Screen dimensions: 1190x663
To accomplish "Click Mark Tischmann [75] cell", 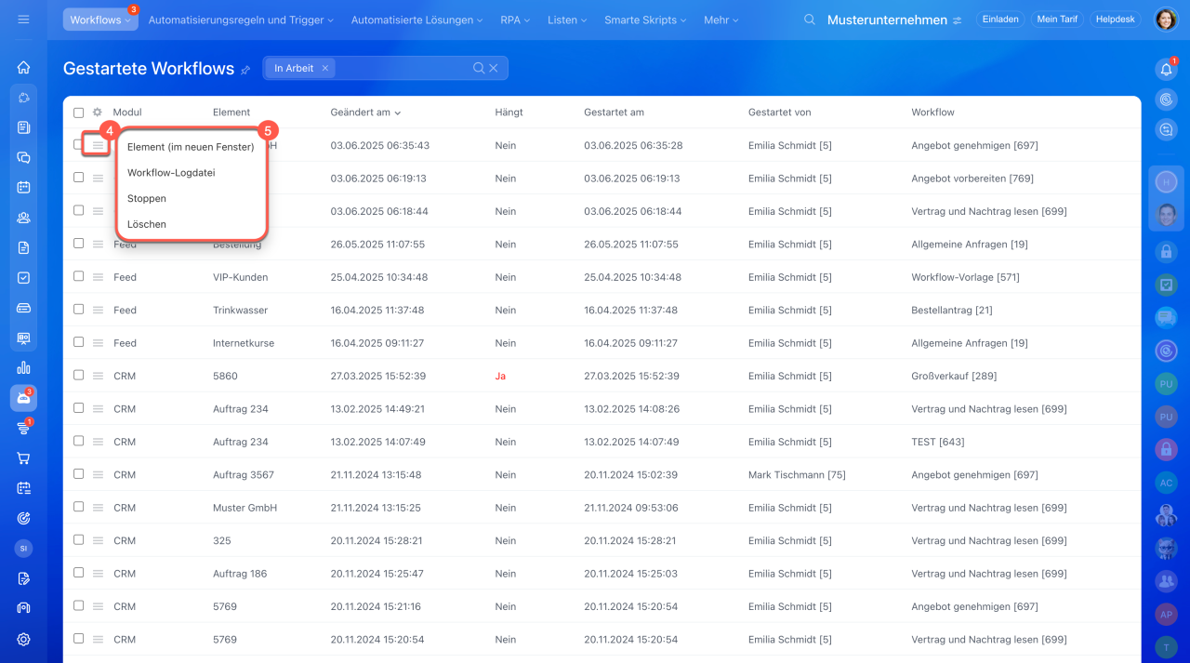I will click(797, 475).
